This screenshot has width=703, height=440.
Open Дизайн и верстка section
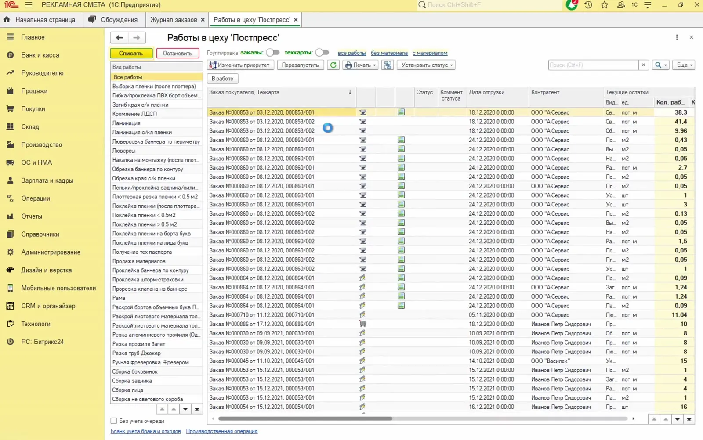point(47,270)
